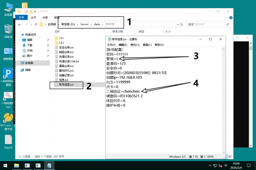Open Customize Quick Access Toolbar dropdown
The height and width of the screenshot is (170, 256).
coord(35,12)
